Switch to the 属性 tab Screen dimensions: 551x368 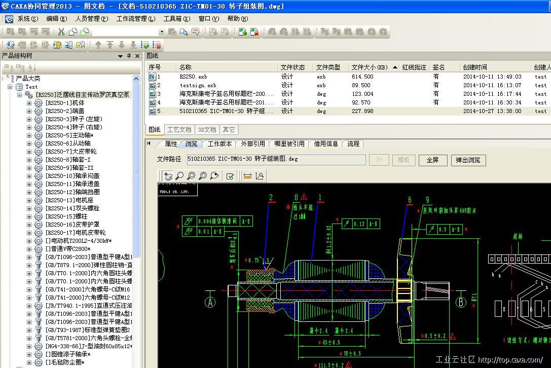[171, 144]
